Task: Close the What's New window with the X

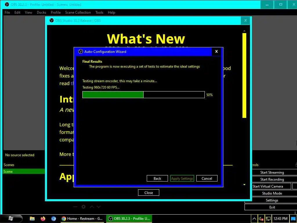Action: (x=245, y=21)
